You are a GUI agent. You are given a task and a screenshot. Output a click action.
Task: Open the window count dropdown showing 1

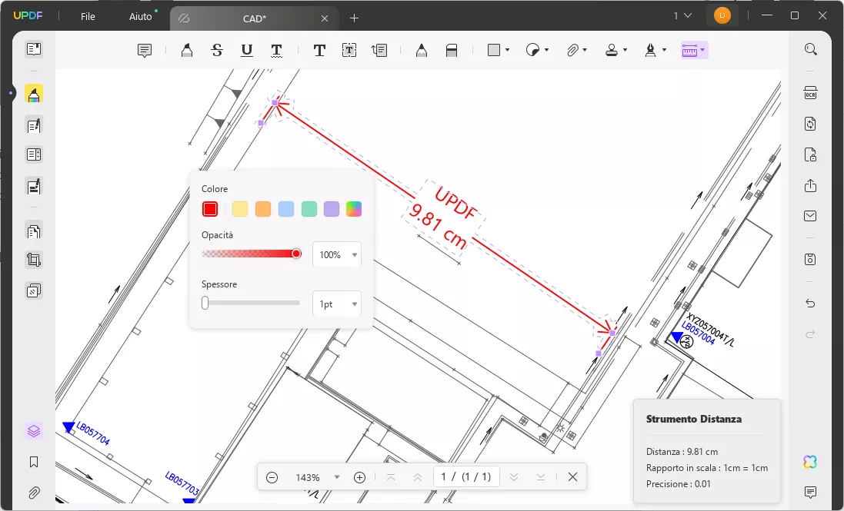(x=682, y=15)
